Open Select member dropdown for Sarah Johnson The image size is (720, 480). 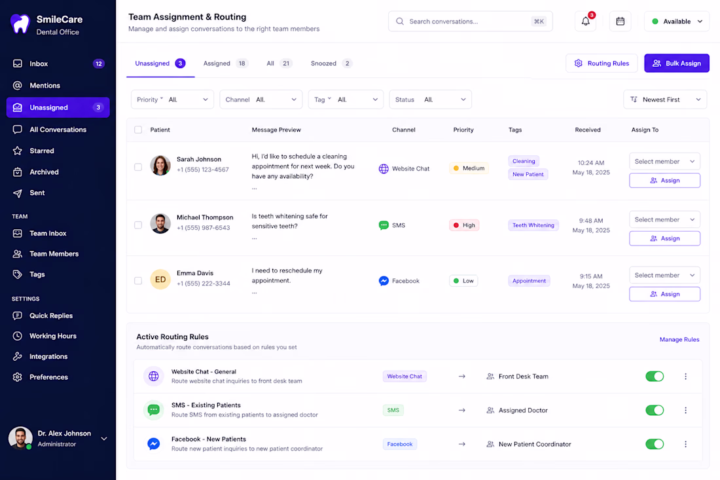coord(664,161)
